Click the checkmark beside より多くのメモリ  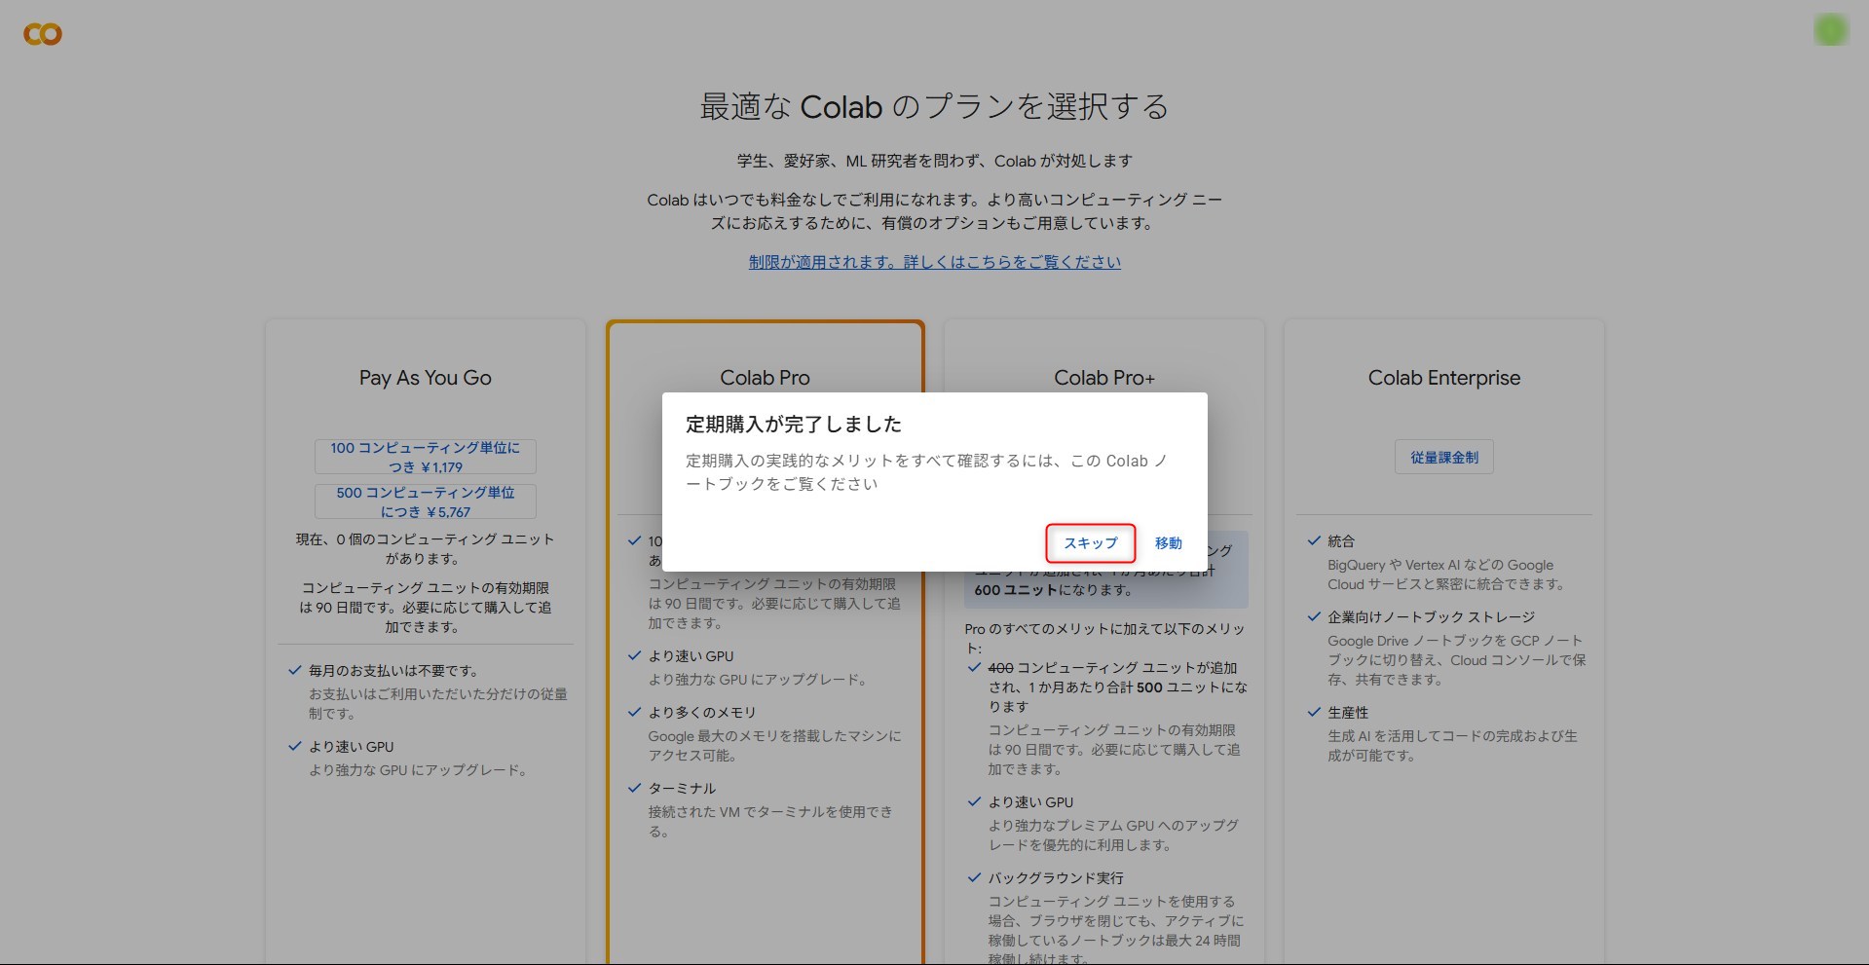pos(635,712)
